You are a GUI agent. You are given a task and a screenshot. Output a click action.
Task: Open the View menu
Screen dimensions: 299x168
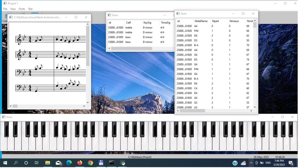13,9
